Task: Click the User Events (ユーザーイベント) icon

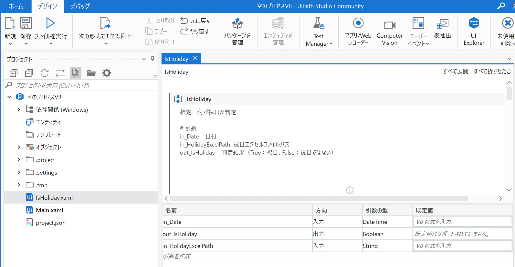Action: click(x=418, y=23)
